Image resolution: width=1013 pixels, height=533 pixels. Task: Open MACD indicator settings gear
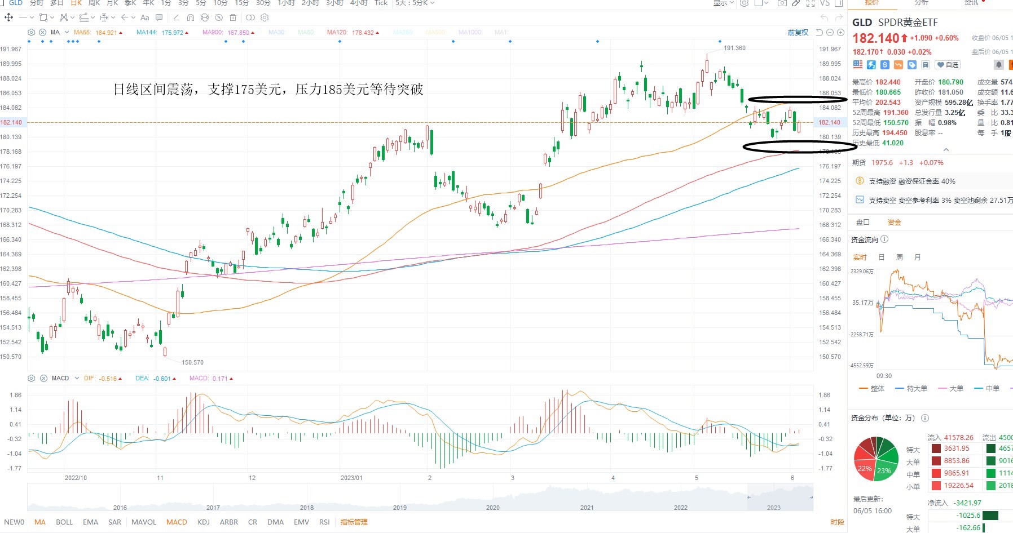[x=31, y=378]
